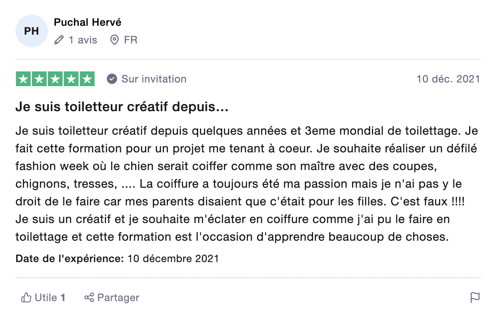Share the review via Partager
The width and height of the screenshot is (495, 318).
(112, 297)
